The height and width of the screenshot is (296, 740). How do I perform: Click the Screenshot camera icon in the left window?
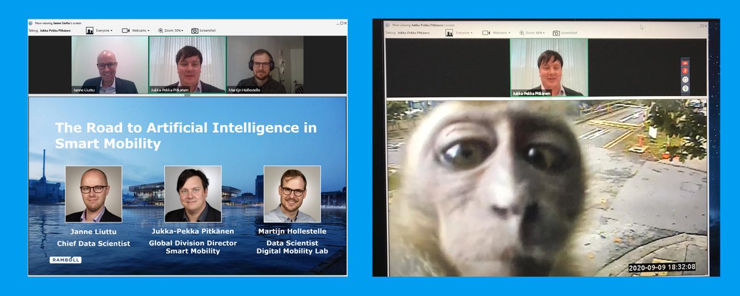195,30
